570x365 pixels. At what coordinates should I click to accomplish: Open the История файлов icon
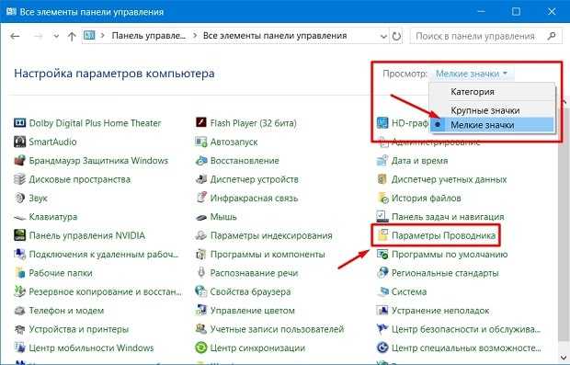pyautogui.click(x=383, y=199)
